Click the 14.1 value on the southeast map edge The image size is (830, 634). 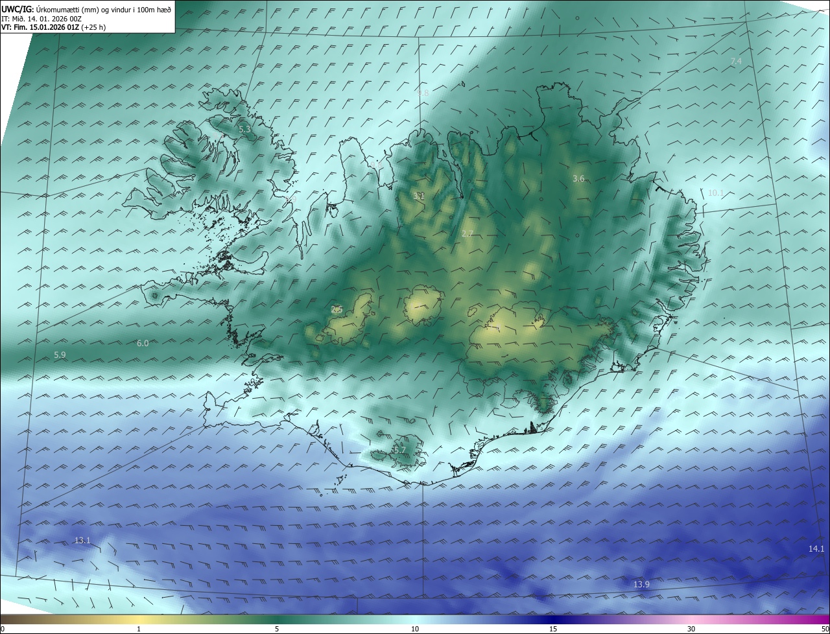816,549
